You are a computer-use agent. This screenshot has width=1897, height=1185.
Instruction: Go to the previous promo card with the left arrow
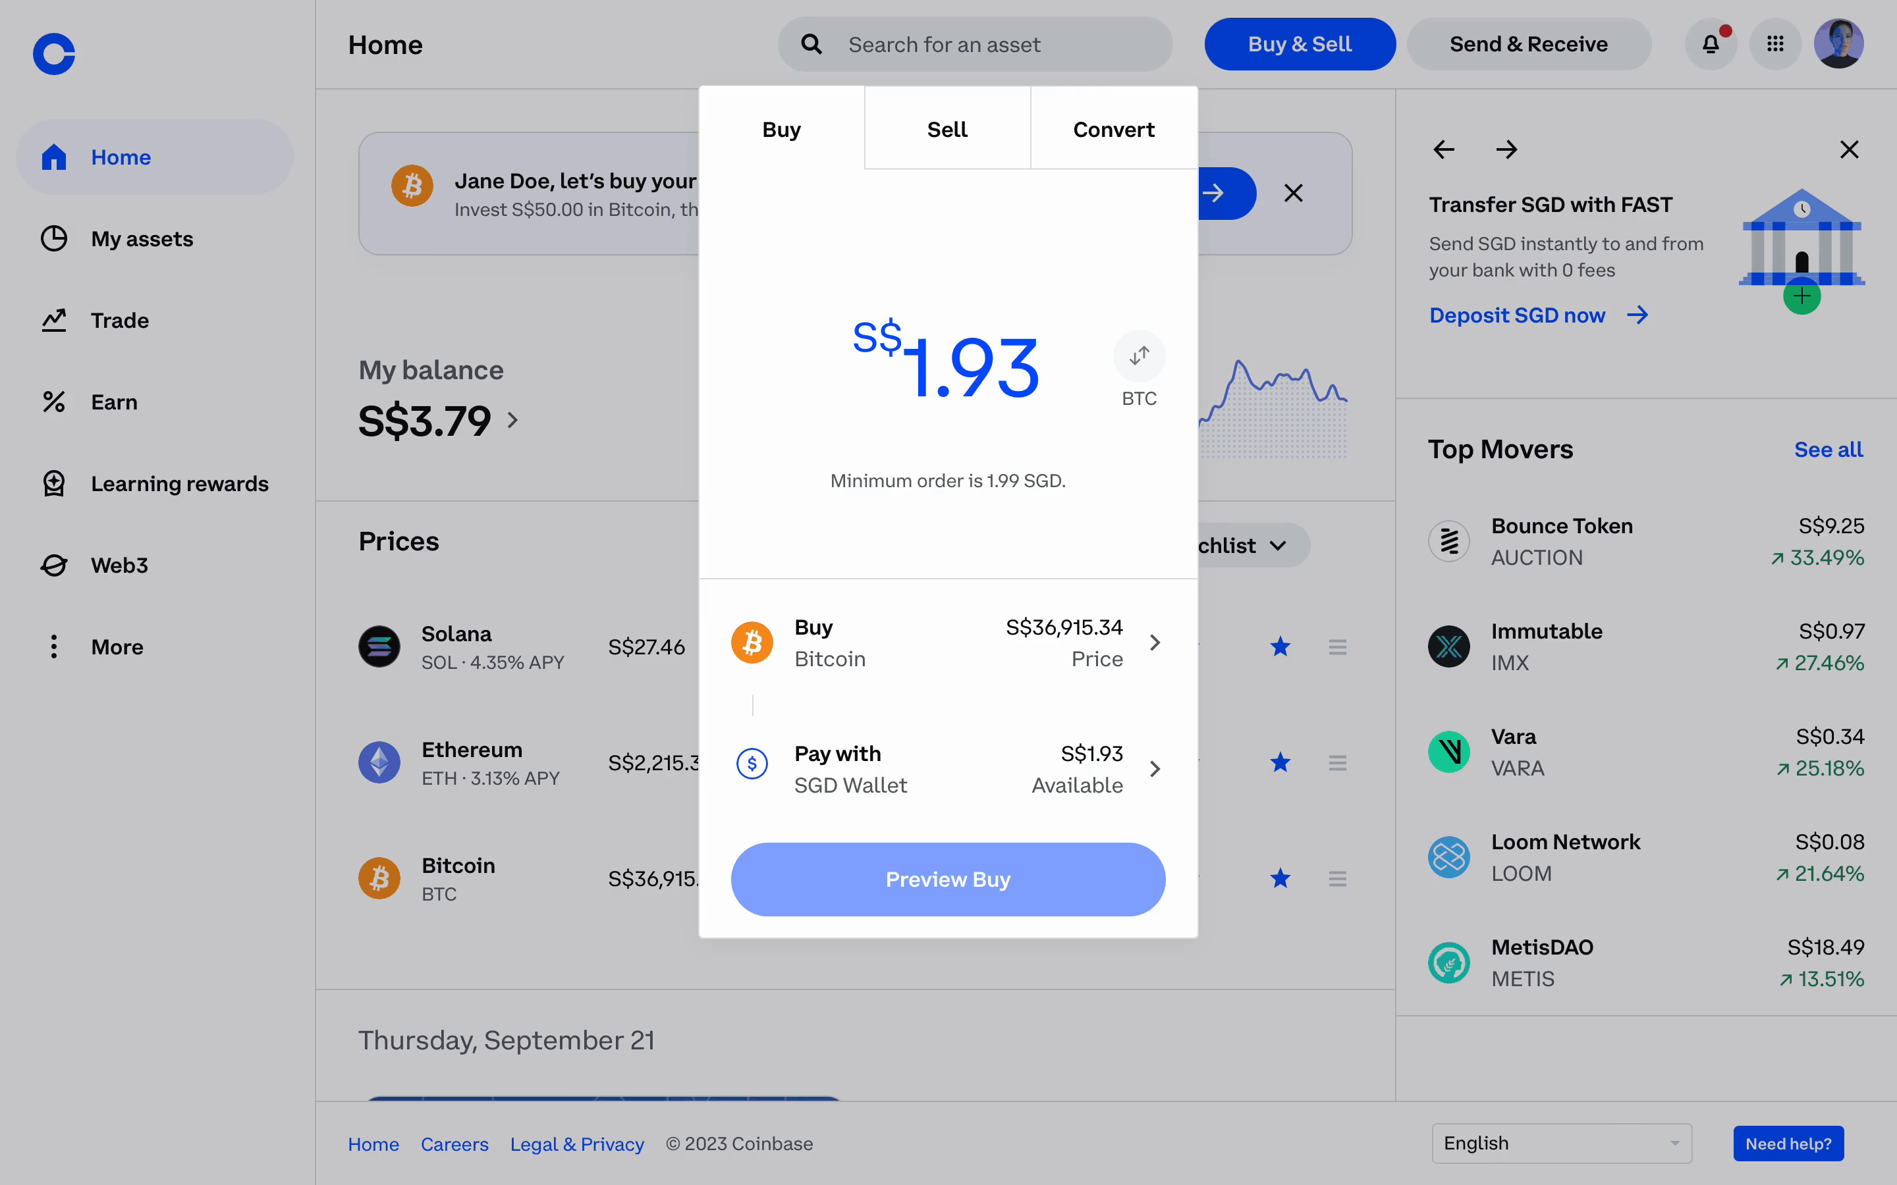pos(1444,149)
